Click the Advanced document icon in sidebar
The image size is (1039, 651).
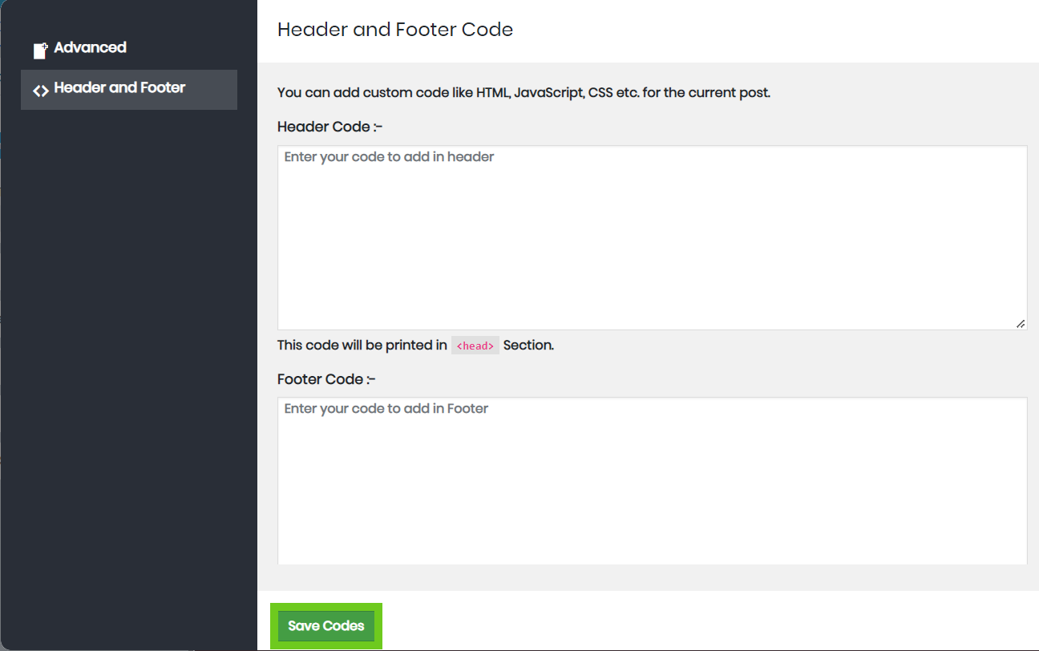click(40, 51)
